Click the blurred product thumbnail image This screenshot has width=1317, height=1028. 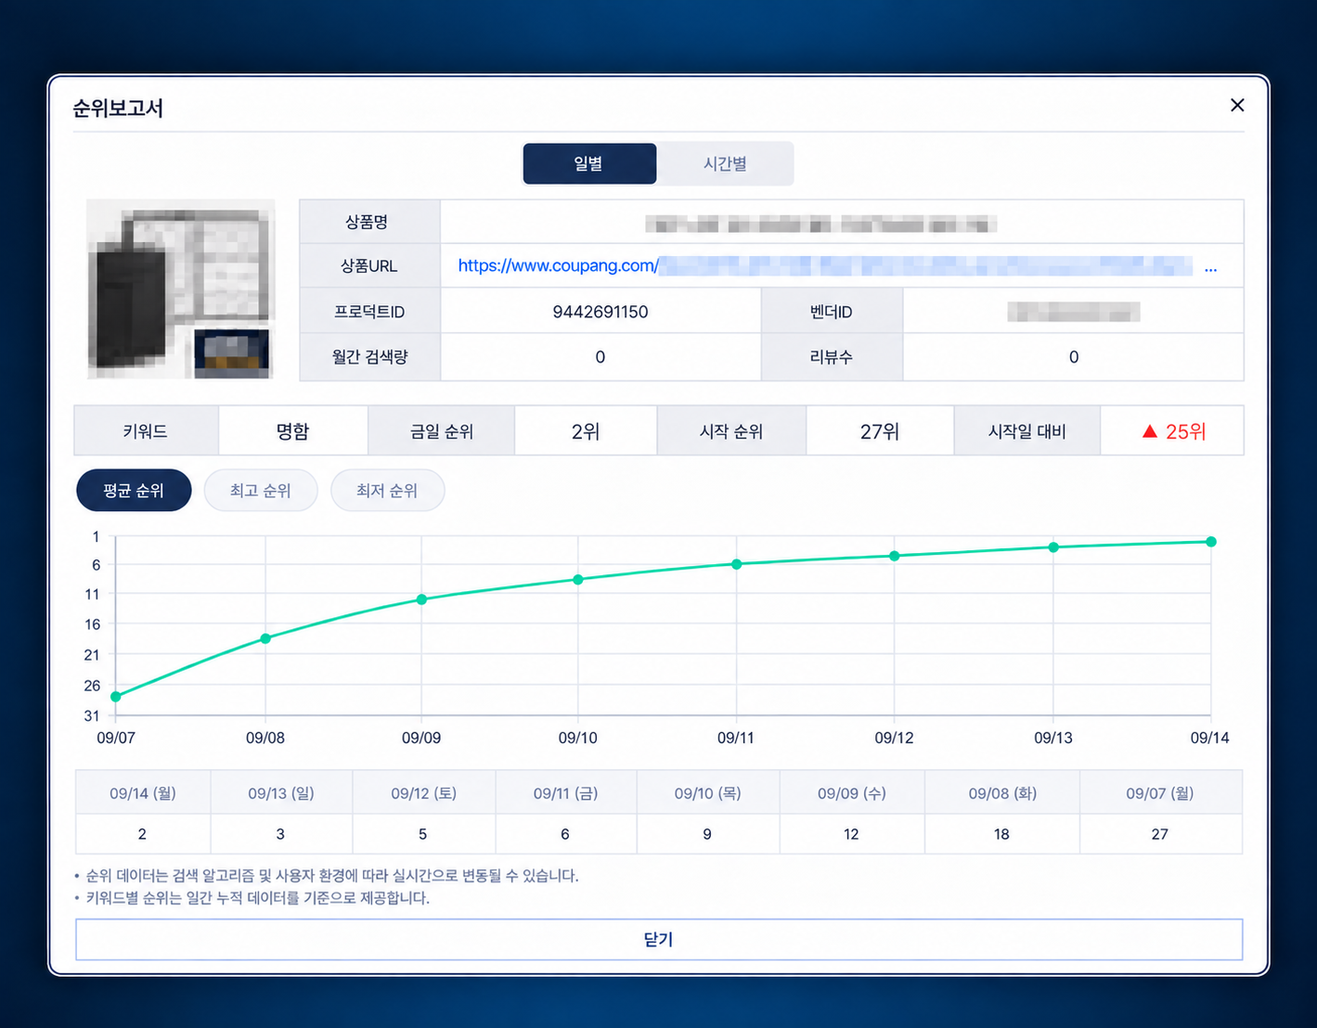(181, 289)
